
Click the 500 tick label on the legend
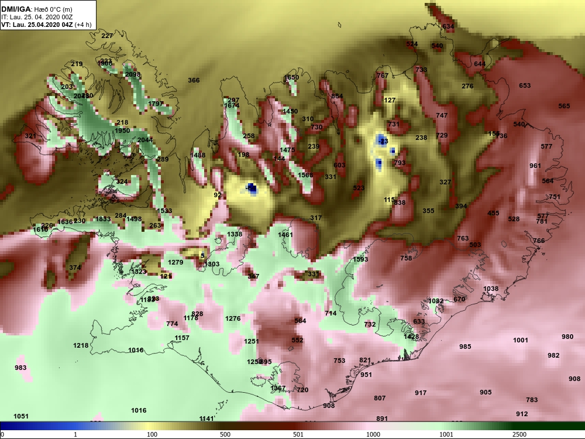coord(225,434)
